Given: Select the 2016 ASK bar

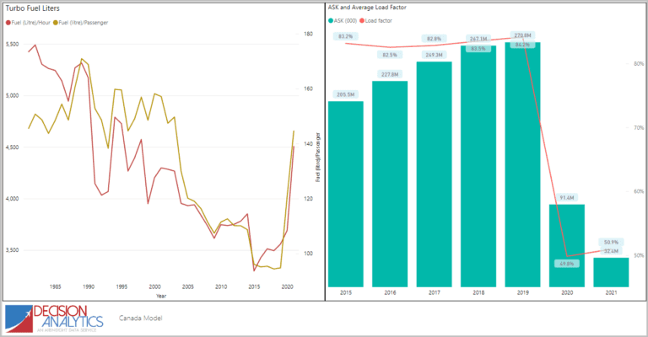Looking at the screenshot, I should tap(390, 184).
